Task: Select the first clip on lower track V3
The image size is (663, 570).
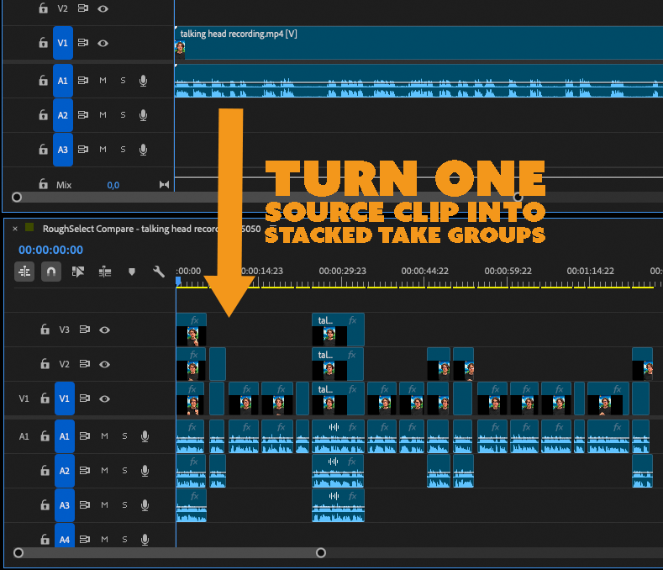Action: [x=191, y=330]
